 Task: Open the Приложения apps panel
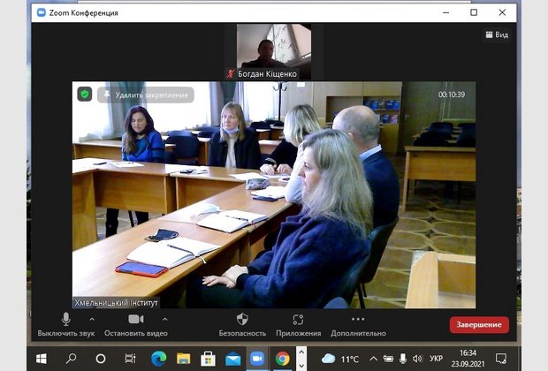point(298,324)
